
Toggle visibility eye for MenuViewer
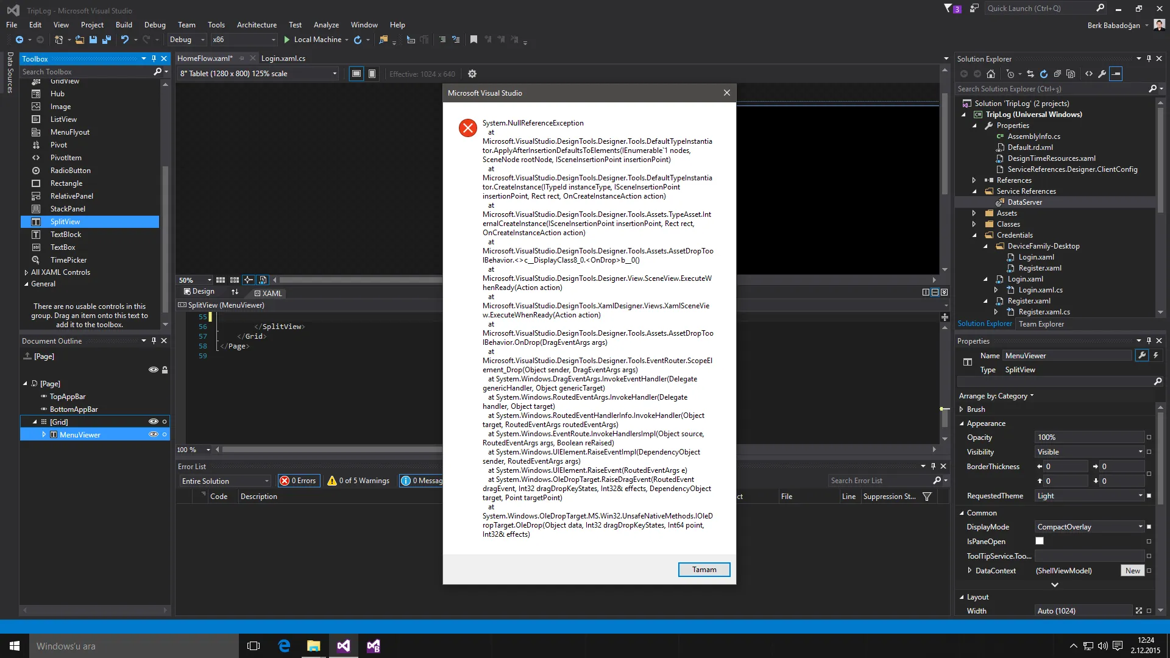point(153,434)
